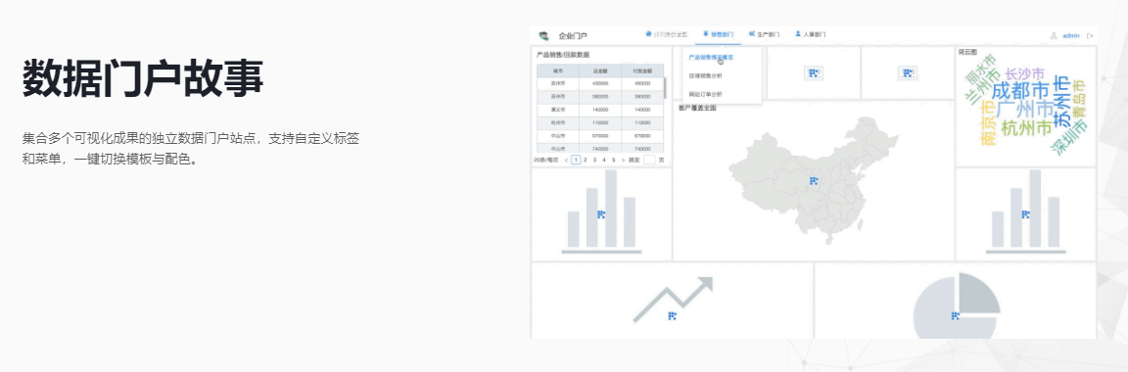Click the admin user avatar icon
Screen dimensions: 1128x372
coord(1054,34)
